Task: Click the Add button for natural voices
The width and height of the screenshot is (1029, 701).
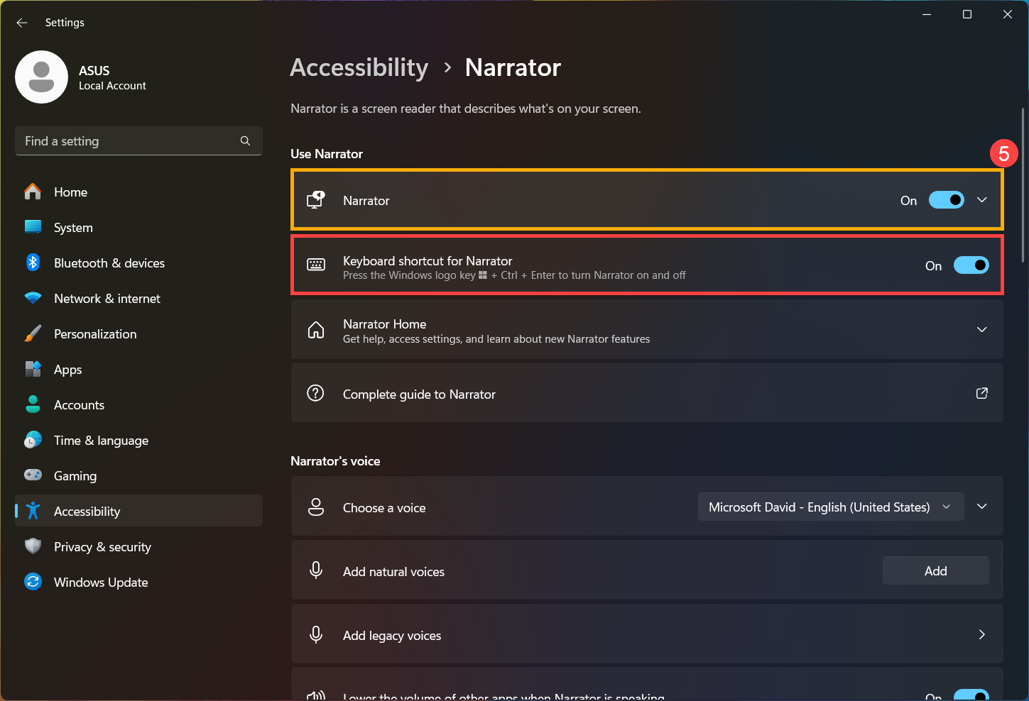Action: pyautogui.click(x=935, y=570)
